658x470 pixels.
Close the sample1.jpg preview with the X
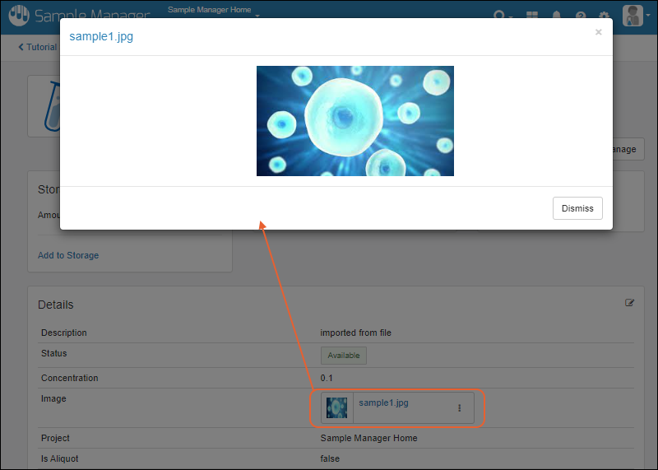(598, 32)
